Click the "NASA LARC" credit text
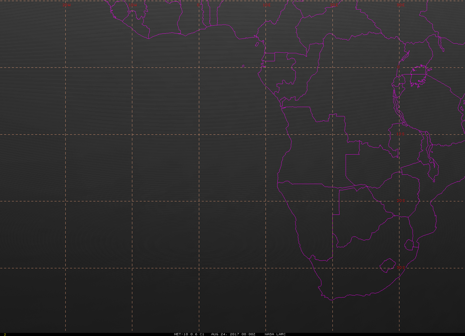 275,334
